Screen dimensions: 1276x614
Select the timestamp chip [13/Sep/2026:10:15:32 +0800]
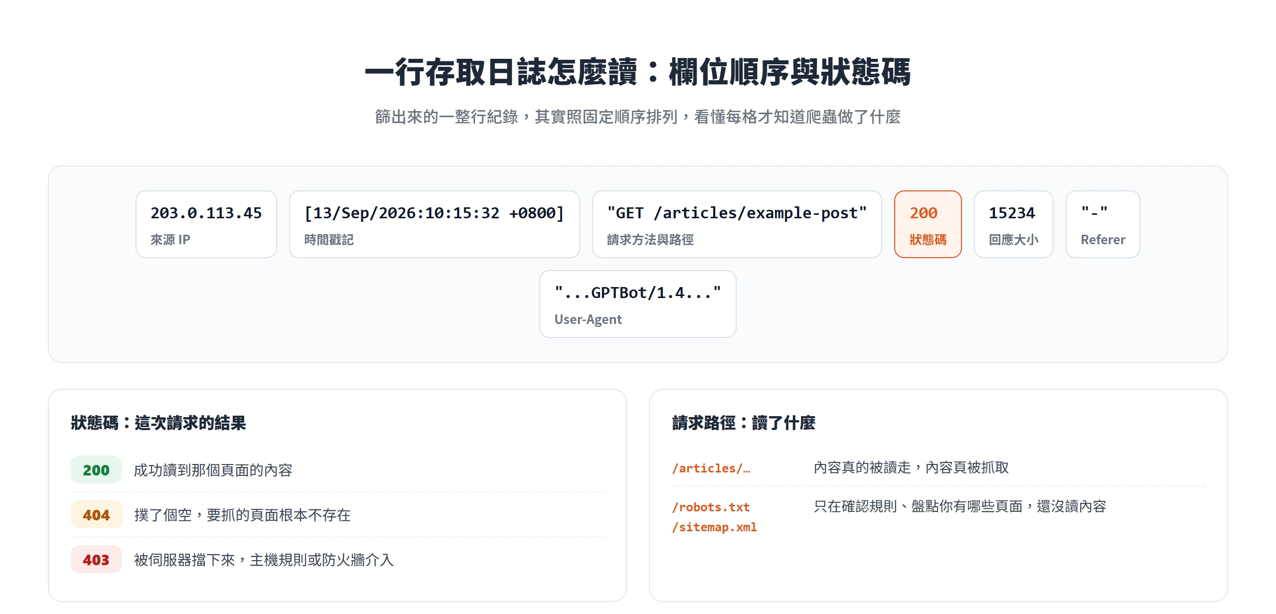434,224
